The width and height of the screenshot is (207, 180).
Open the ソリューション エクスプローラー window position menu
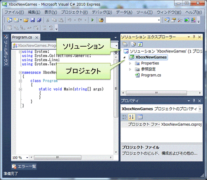[x=189, y=37]
